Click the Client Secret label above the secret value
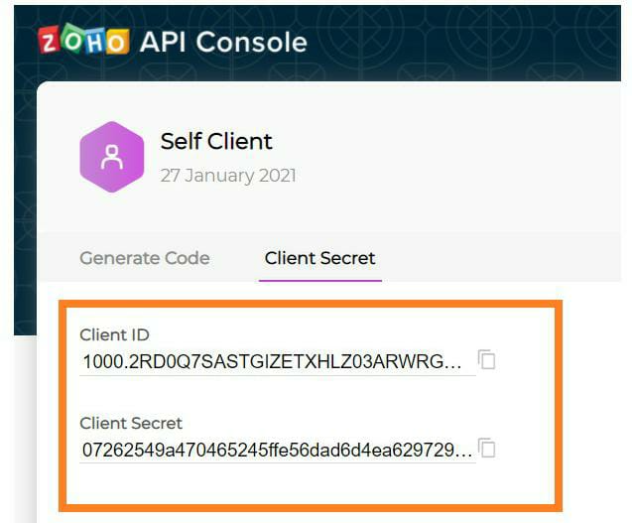This screenshot has height=523, width=632. point(131,424)
